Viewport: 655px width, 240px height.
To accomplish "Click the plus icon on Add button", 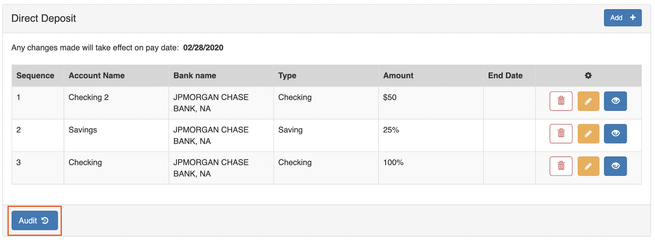I will [x=633, y=17].
